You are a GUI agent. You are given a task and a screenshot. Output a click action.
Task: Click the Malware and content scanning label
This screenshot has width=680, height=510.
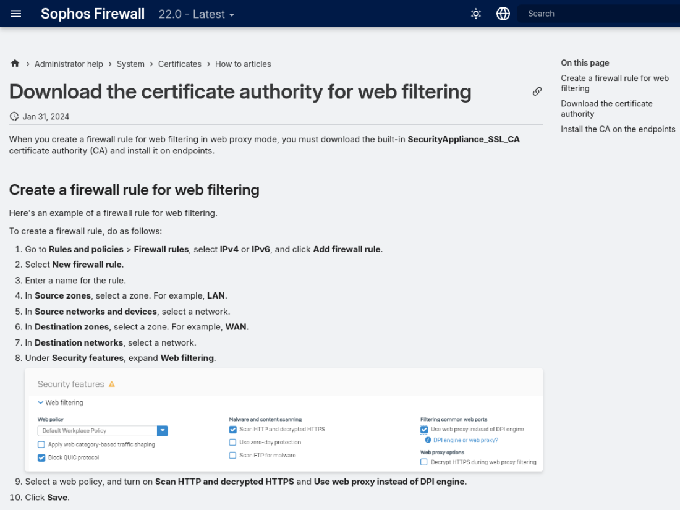click(x=265, y=419)
